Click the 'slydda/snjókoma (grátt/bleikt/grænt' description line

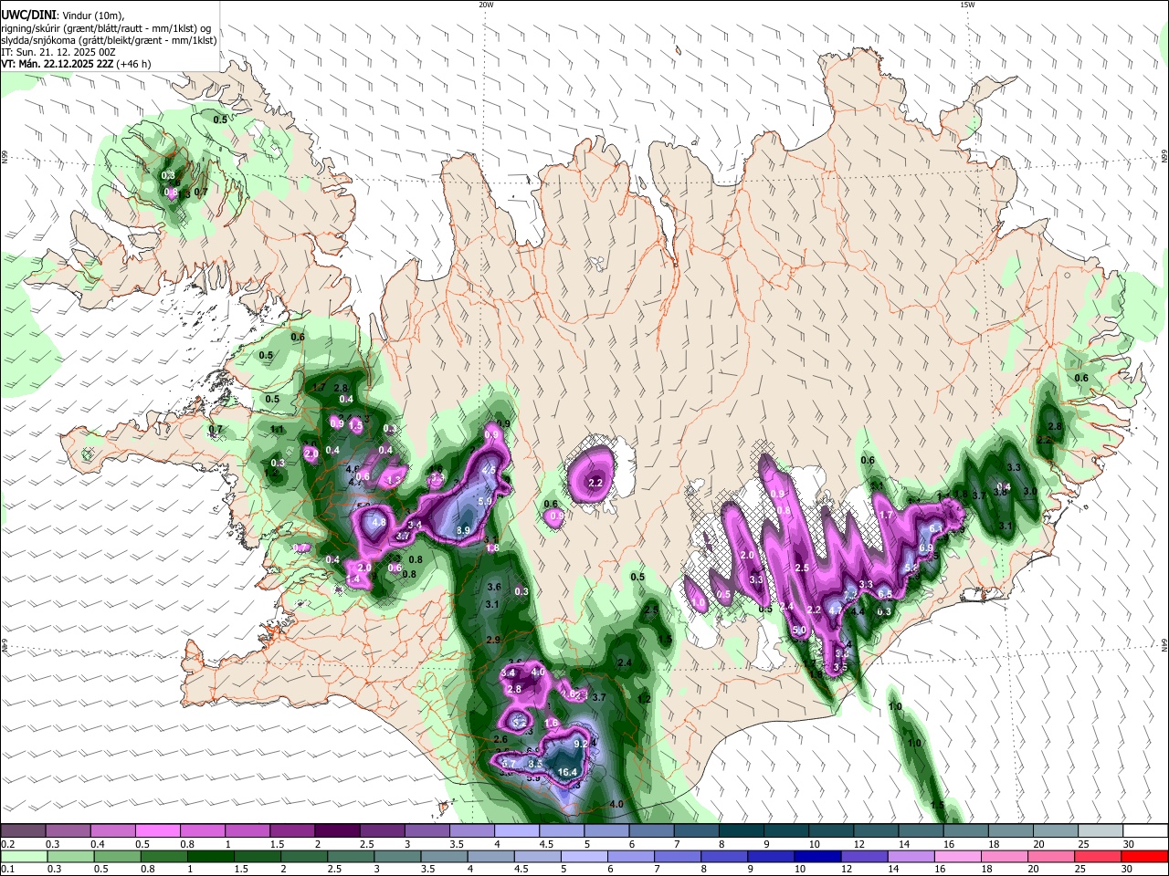coord(109,40)
